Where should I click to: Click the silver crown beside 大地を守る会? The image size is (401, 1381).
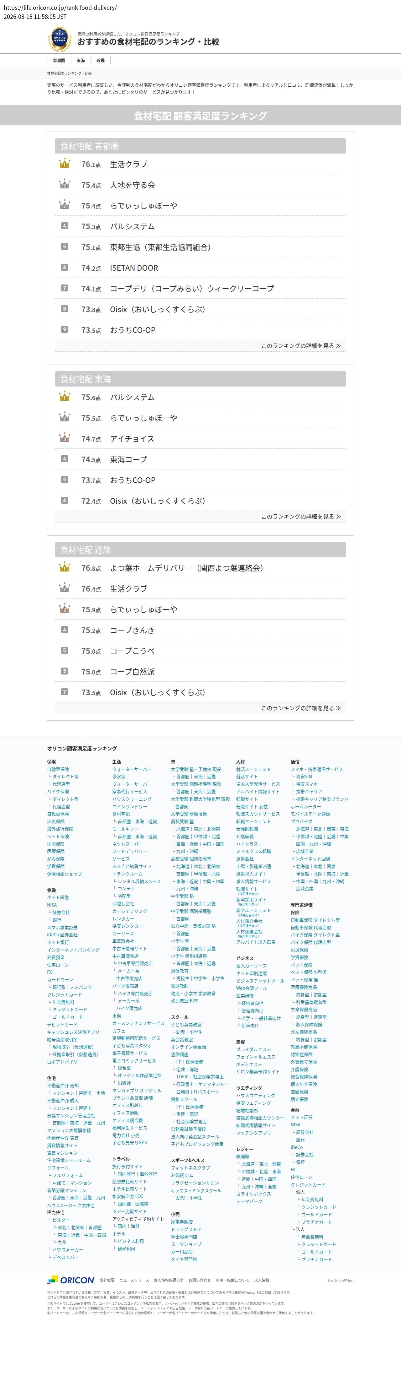pos(64,184)
